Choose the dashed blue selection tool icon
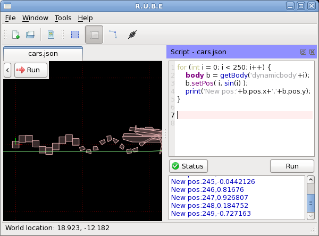Image resolution: width=319 pixels, height=236 pixels. pyautogui.click(x=75, y=35)
